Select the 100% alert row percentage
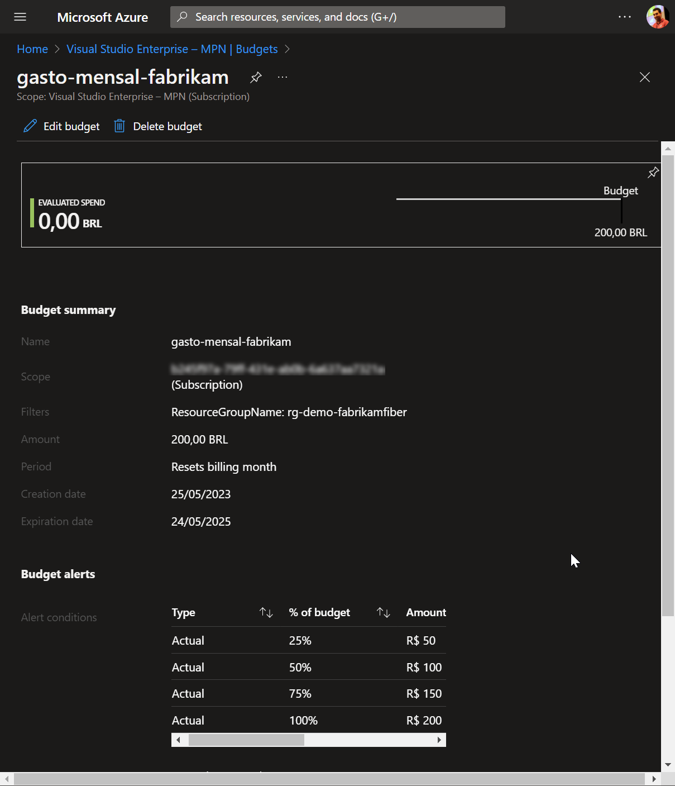Screen dimensions: 675x786 [303, 721]
